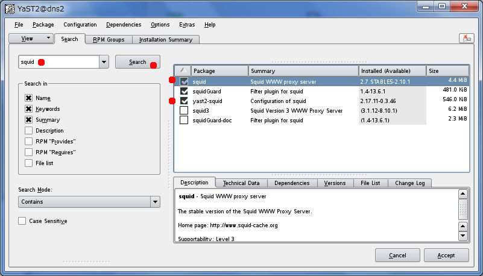Image resolution: width=483 pixels, height=276 pixels.
Task: Open the Configuration menu
Action: point(80,25)
